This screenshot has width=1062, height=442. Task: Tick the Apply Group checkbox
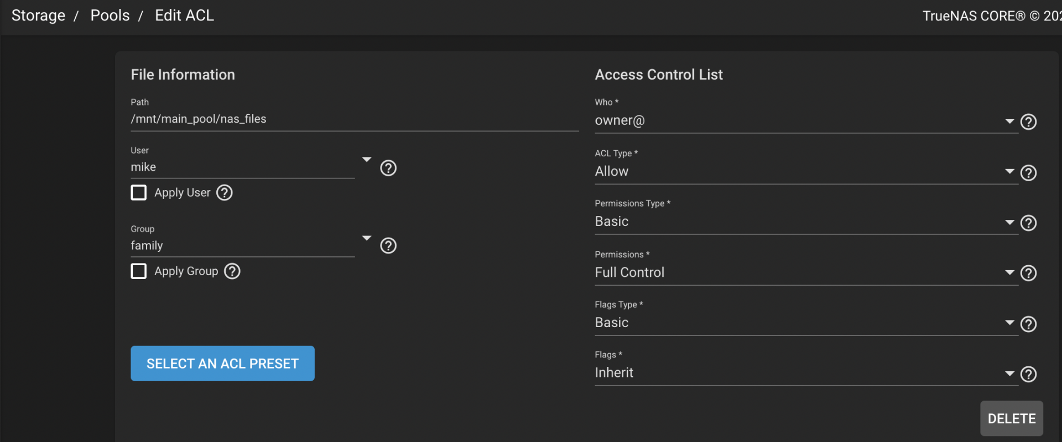(x=138, y=271)
